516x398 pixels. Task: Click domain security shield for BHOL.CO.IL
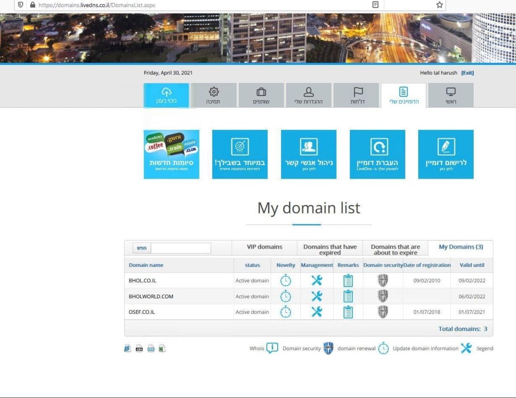coord(383,280)
